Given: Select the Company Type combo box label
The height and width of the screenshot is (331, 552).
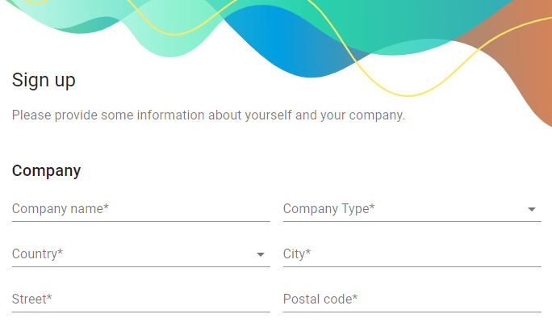Looking at the screenshot, I should 328,209.
